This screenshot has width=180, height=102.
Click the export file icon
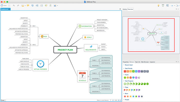tap(177, 5)
